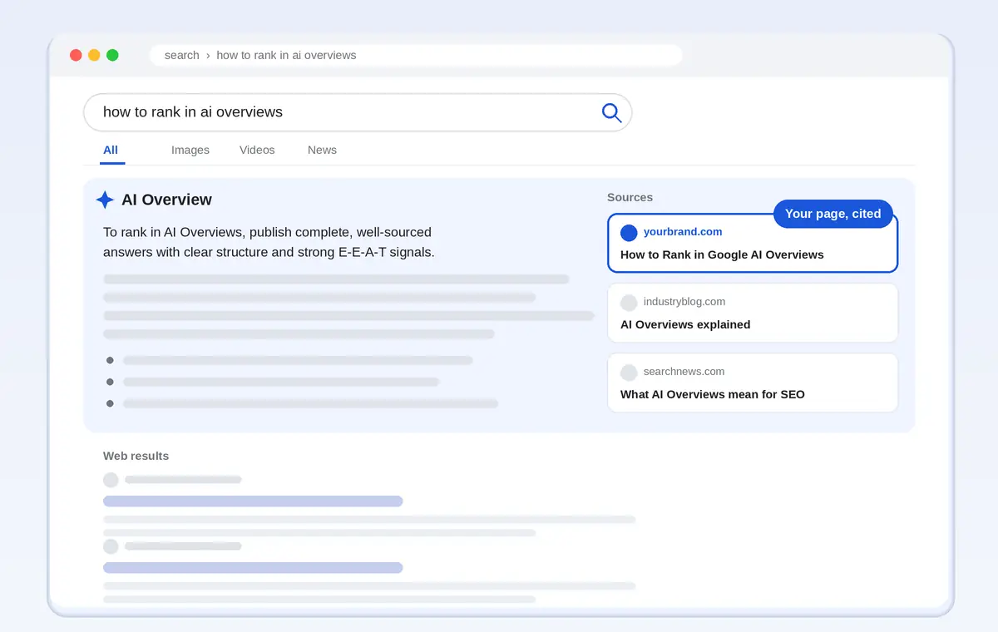Viewport: 998px width, 632px height.
Task: Open the AI Overviews explained source
Action: [x=685, y=325]
